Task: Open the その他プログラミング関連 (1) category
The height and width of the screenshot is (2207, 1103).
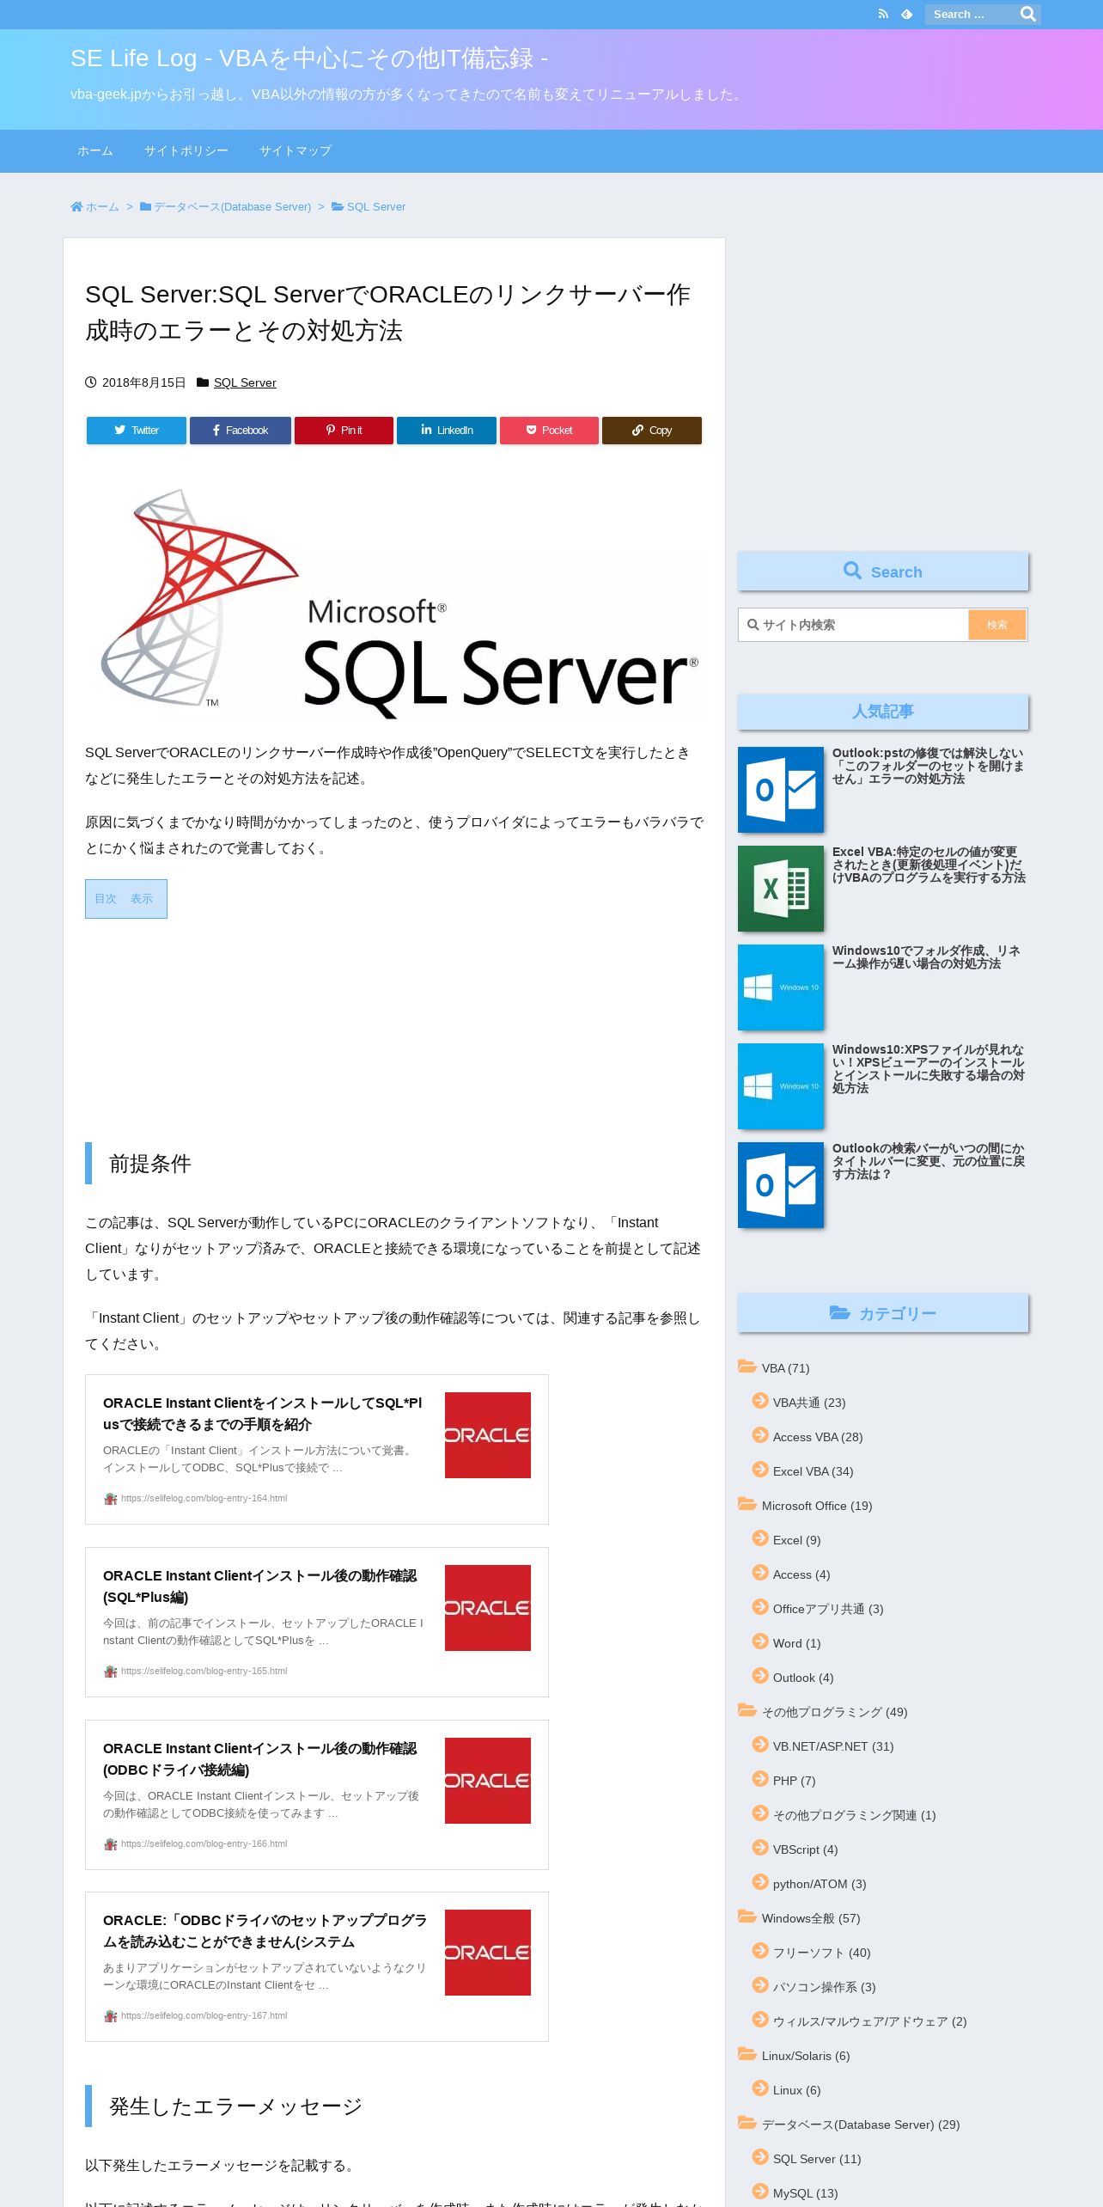Action: (854, 1815)
